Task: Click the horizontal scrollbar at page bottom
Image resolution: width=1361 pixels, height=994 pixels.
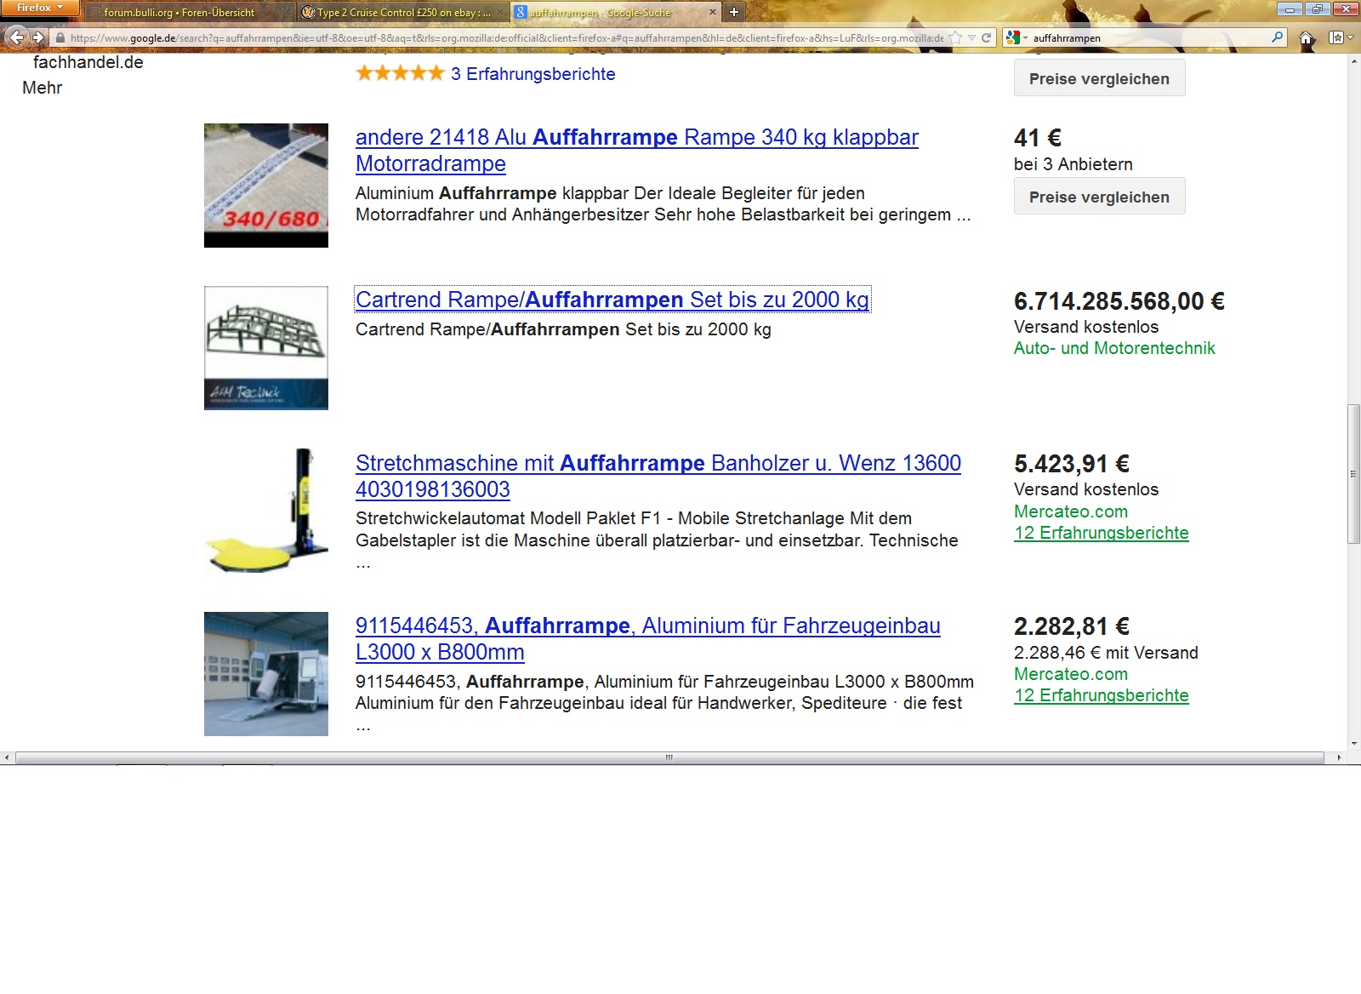Action: [x=669, y=757]
